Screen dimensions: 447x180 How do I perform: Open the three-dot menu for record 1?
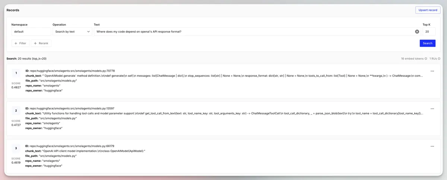(x=432, y=71)
